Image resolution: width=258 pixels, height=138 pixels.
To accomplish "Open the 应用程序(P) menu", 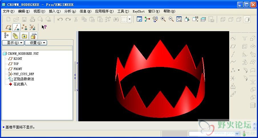I will tap(104, 11).
